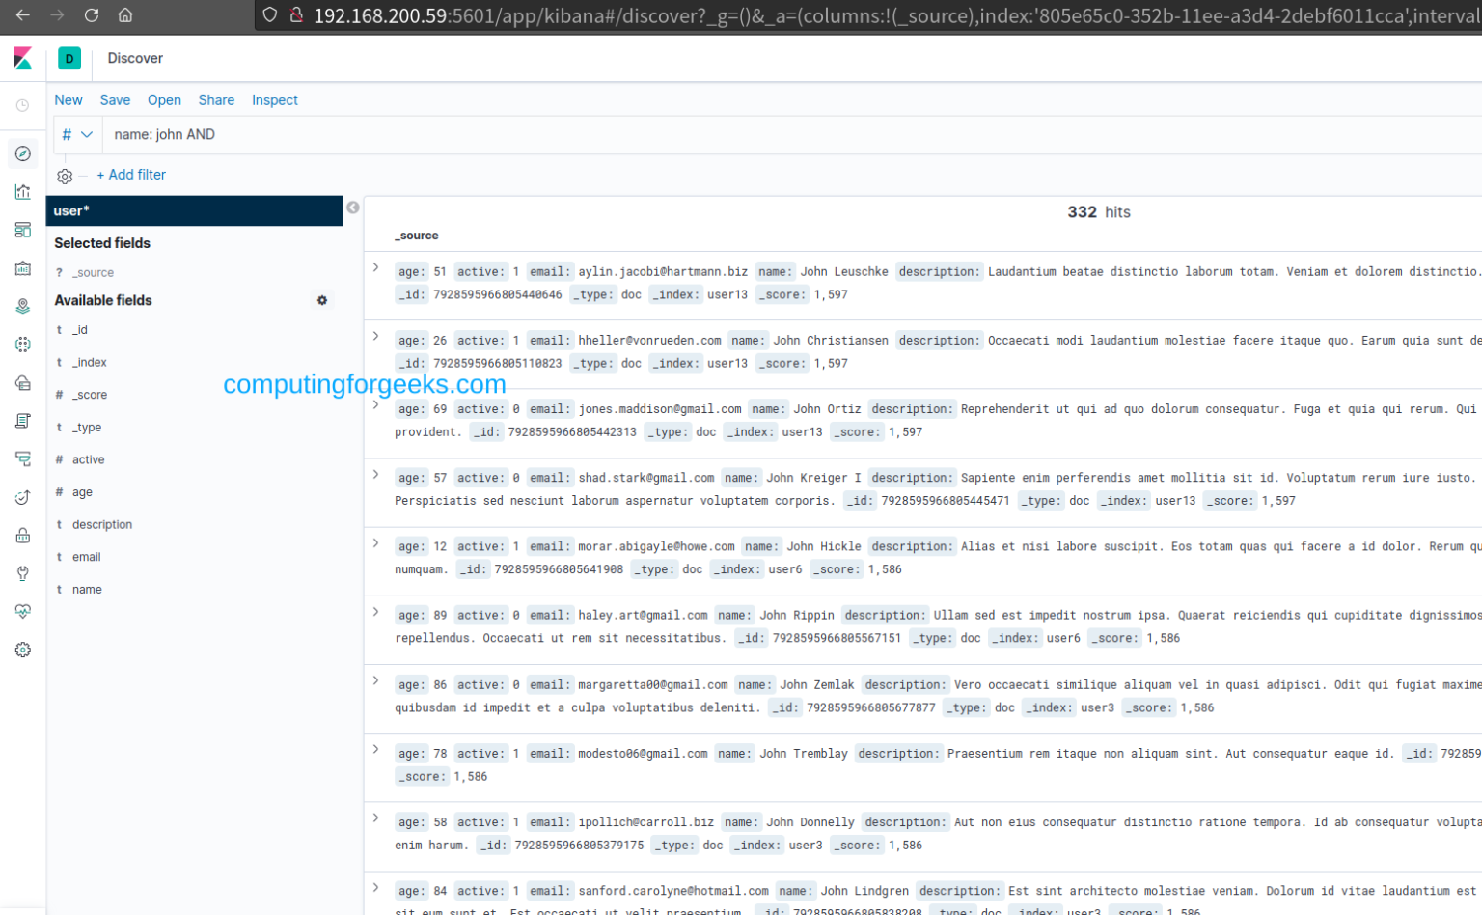This screenshot has width=1482, height=915.
Task: Open Management gear at sidebar bottom
Action: point(22,650)
